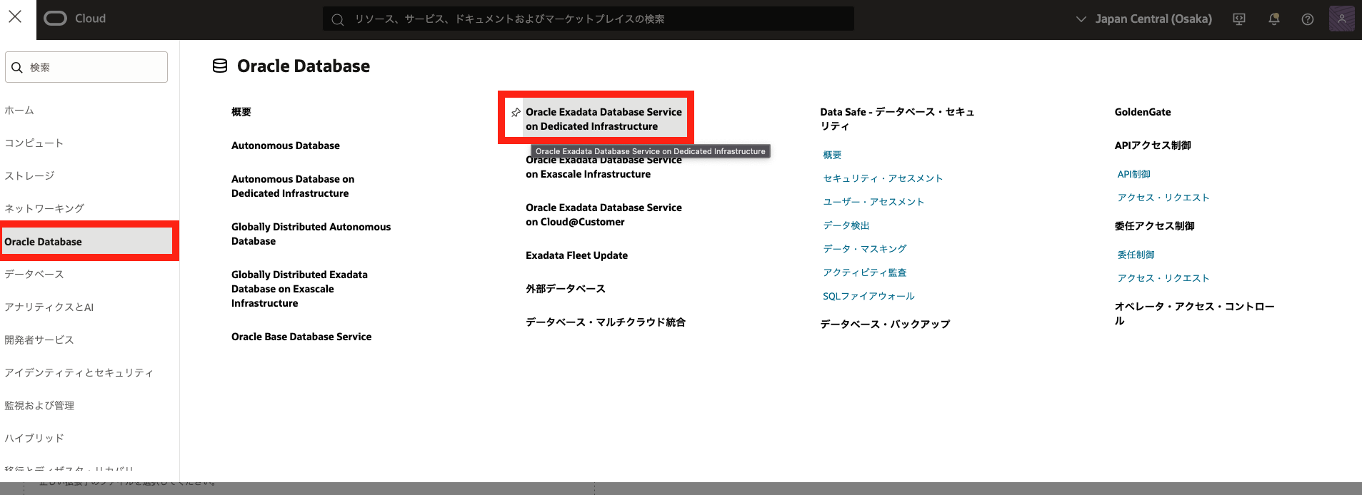Select ネットワーキング in the sidebar menu
Screen dimensions: 1362x495
point(44,208)
